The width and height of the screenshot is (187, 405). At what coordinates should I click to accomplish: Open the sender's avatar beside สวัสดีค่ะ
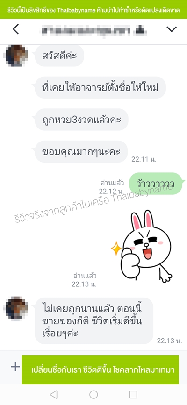(x=16, y=56)
